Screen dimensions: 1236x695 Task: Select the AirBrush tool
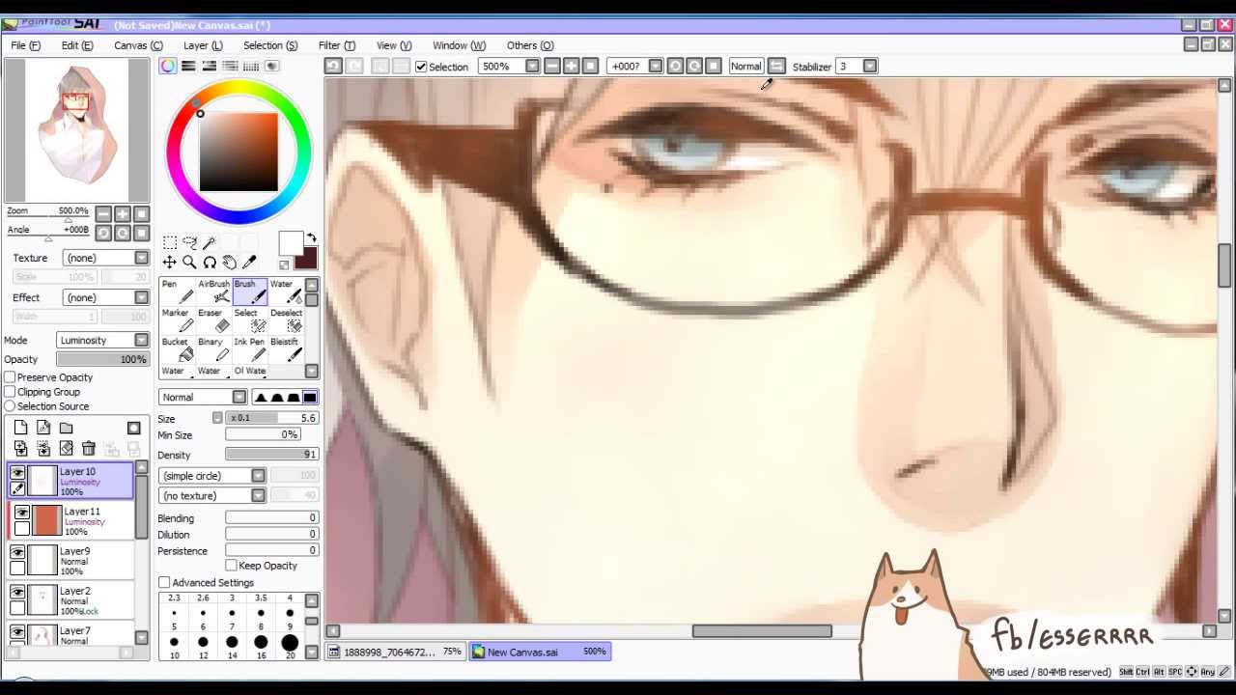[213, 292]
